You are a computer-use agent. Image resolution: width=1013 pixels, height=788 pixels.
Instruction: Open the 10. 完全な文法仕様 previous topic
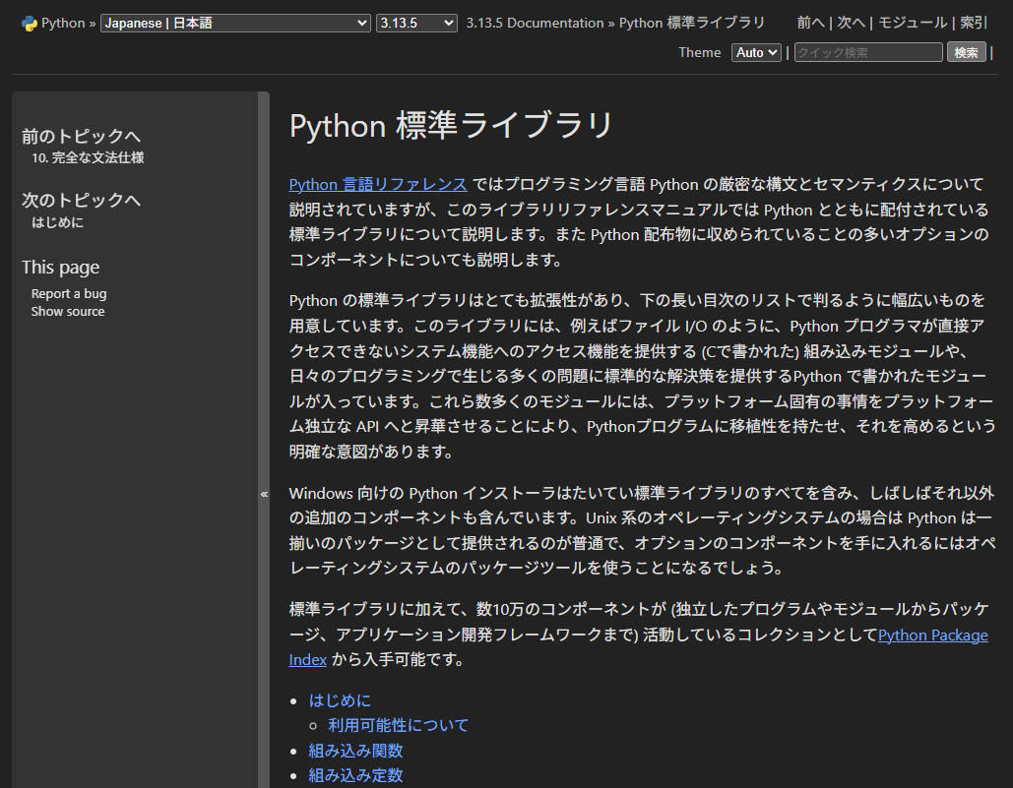pyautogui.click(x=88, y=157)
